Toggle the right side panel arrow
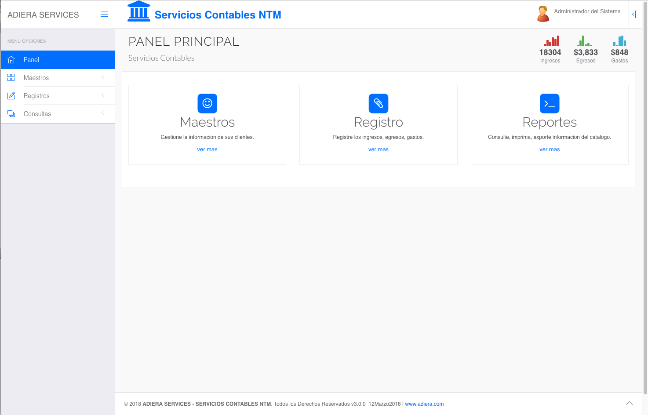The height and width of the screenshot is (415, 648). [634, 15]
